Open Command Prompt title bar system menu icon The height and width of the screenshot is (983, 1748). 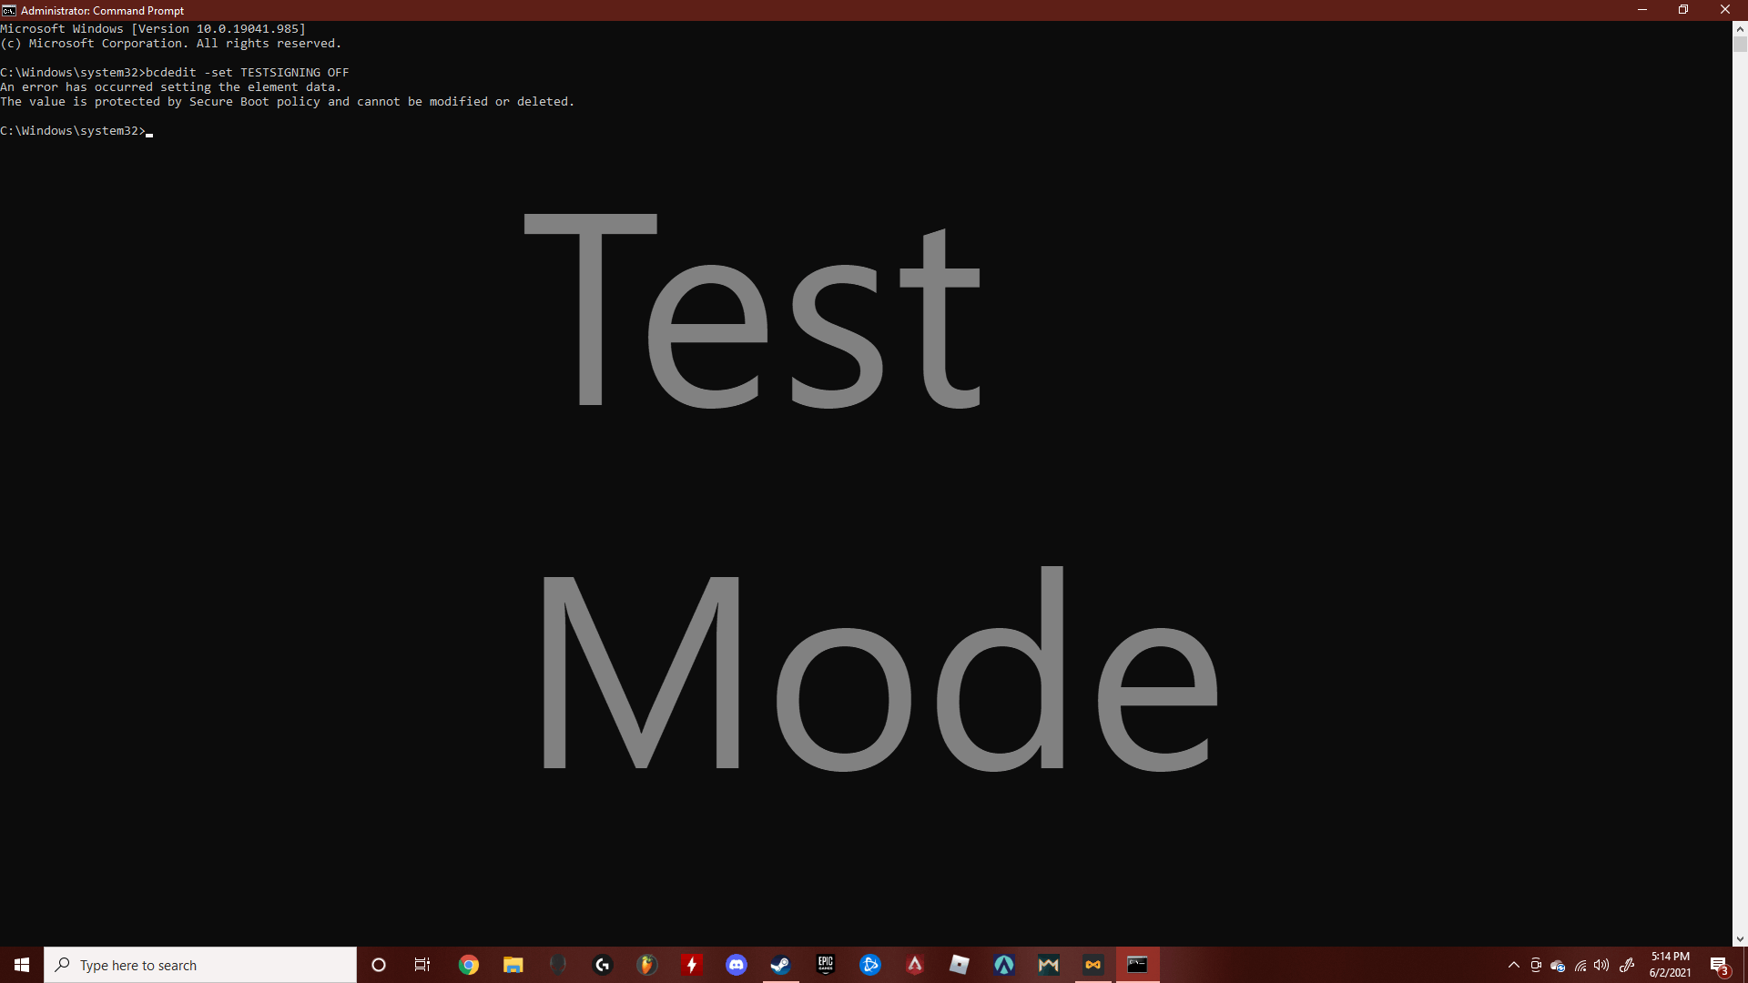coord(9,10)
